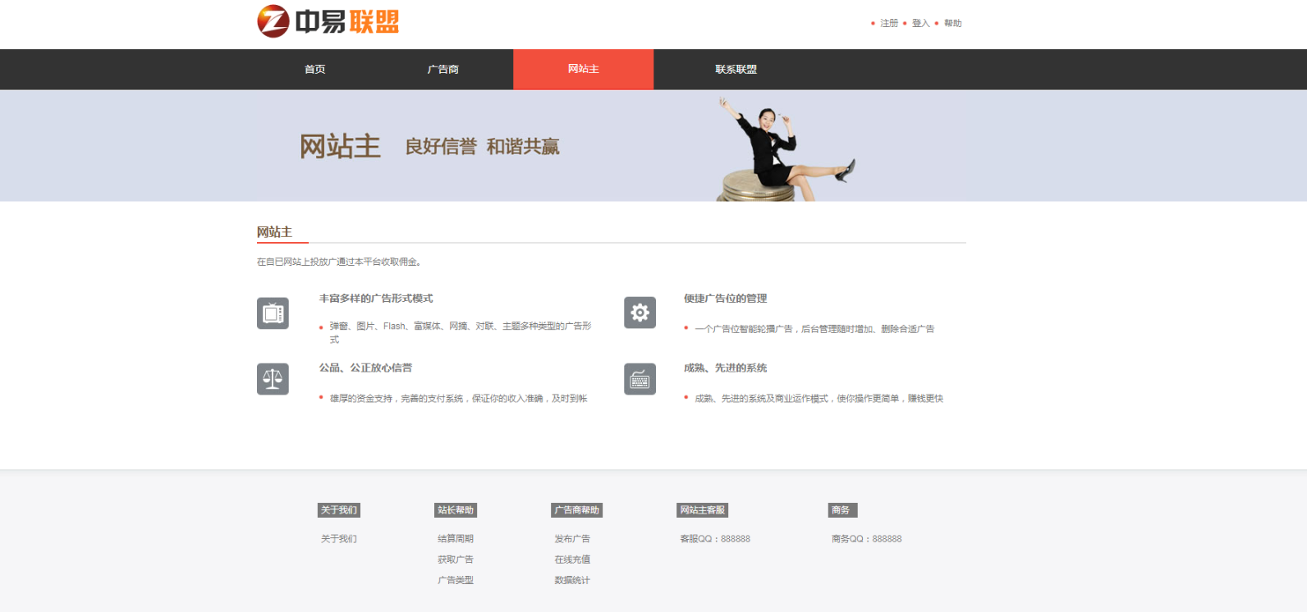Click the 登入 login link
The height and width of the screenshot is (612, 1307).
point(920,24)
